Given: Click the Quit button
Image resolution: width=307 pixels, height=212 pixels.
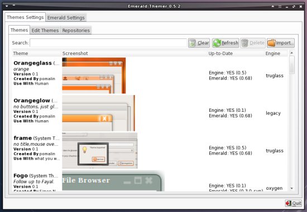Looking at the screenshot, I should click(293, 204).
